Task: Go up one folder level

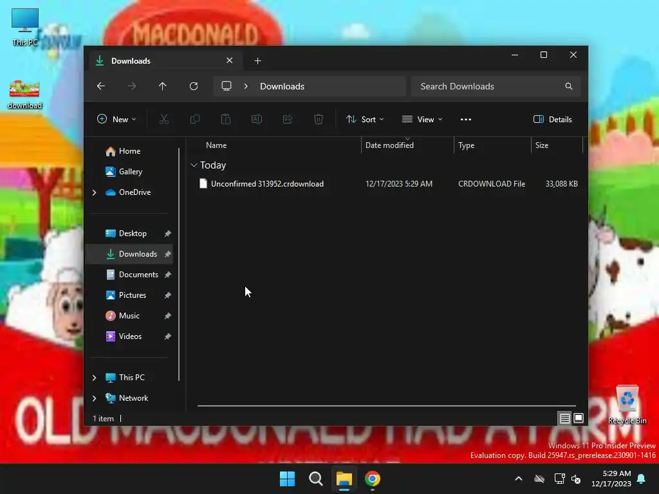Action: coord(163,86)
